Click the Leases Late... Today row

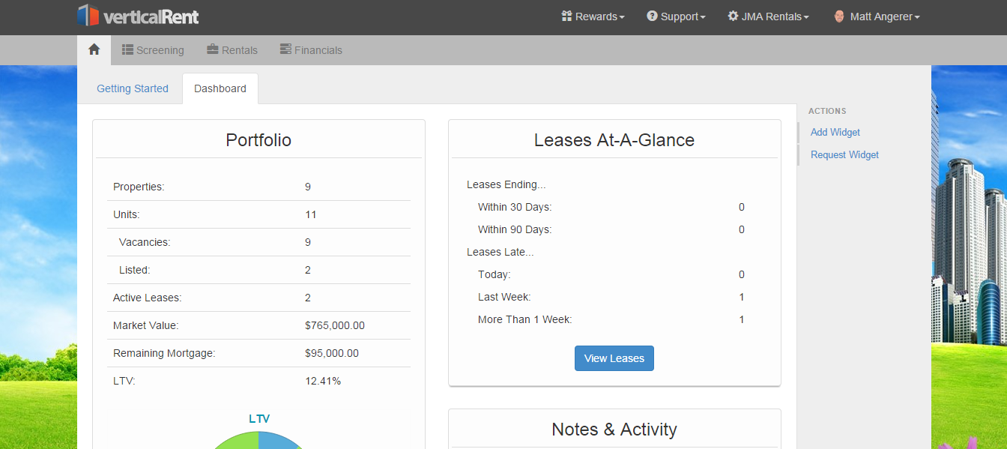(614, 274)
